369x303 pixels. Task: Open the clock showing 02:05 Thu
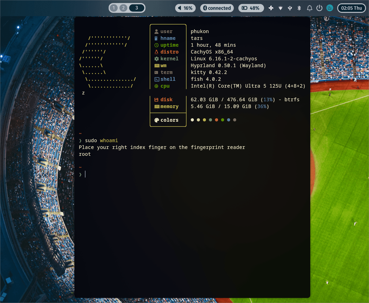(351, 8)
